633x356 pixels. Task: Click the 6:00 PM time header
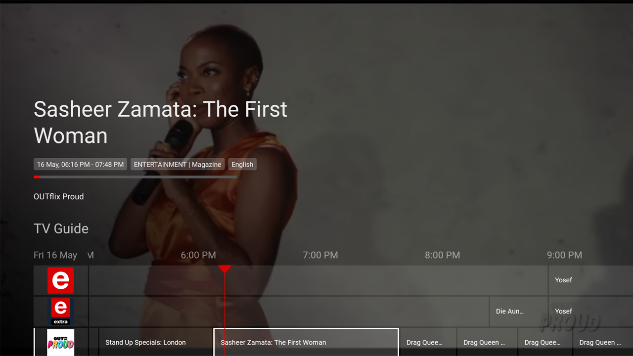click(198, 255)
